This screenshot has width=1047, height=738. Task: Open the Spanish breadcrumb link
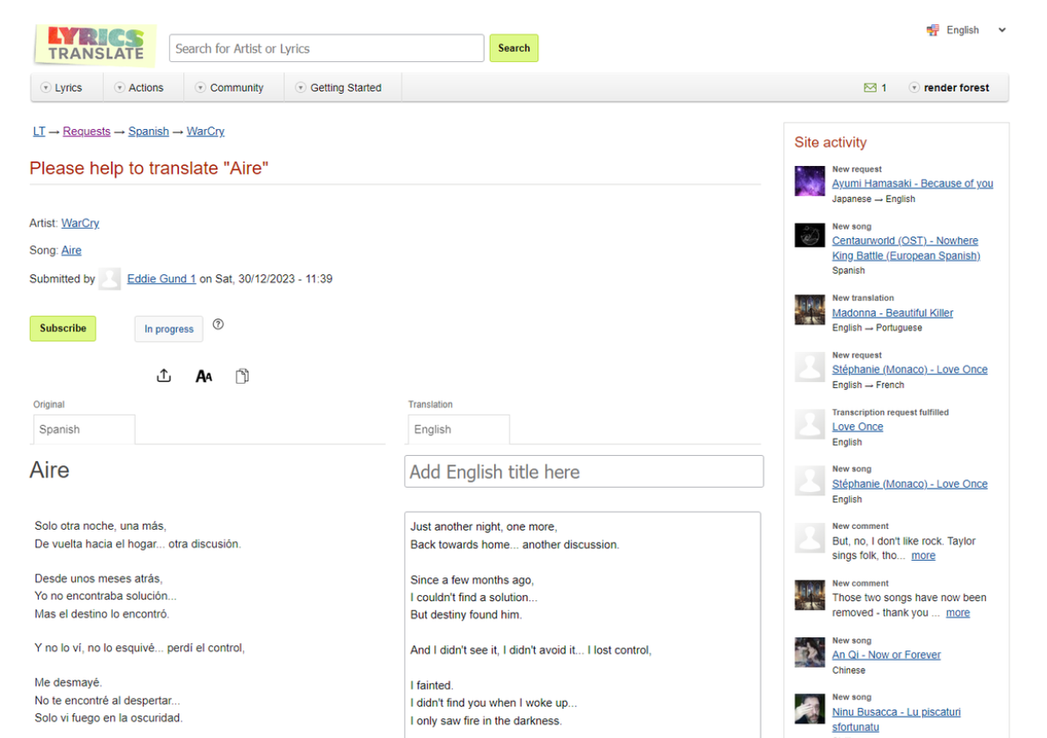point(149,132)
